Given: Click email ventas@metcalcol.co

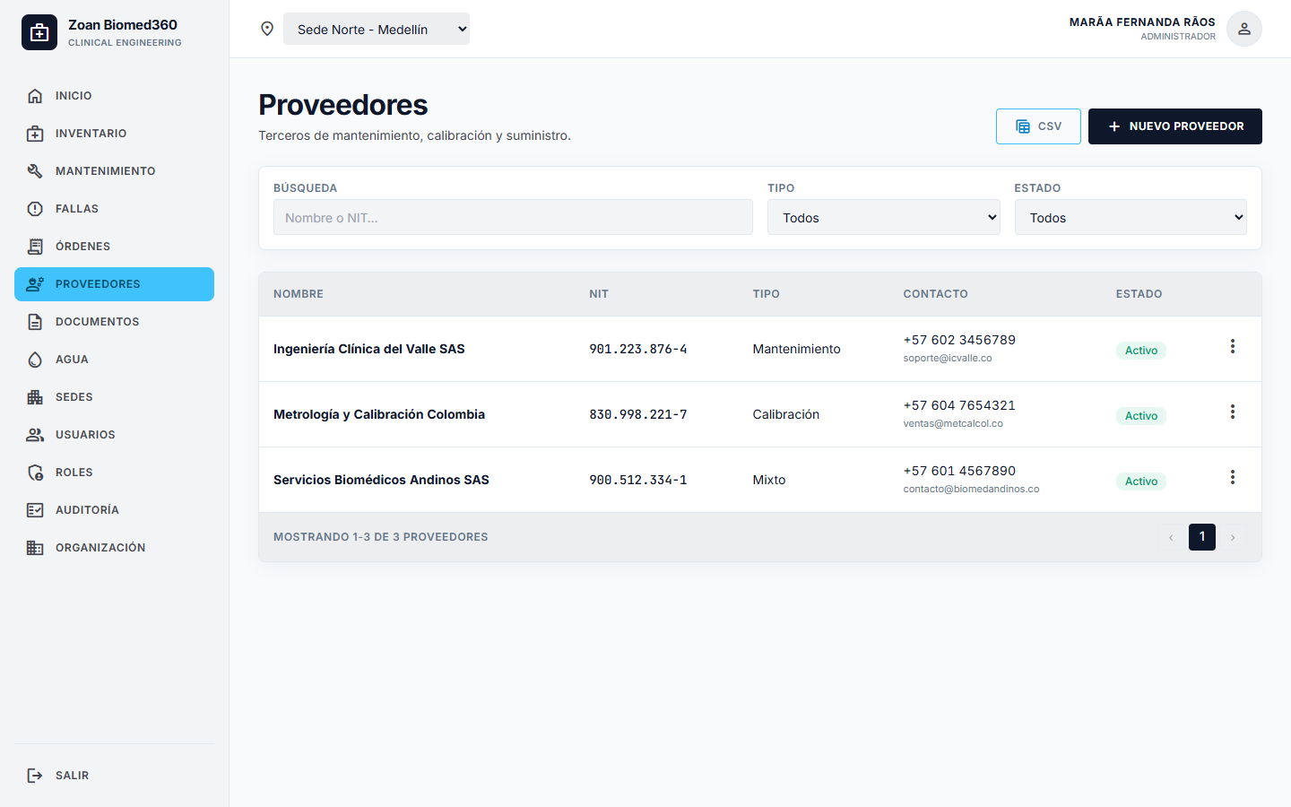Looking at the screenshot, I should (x=953, y=423).
